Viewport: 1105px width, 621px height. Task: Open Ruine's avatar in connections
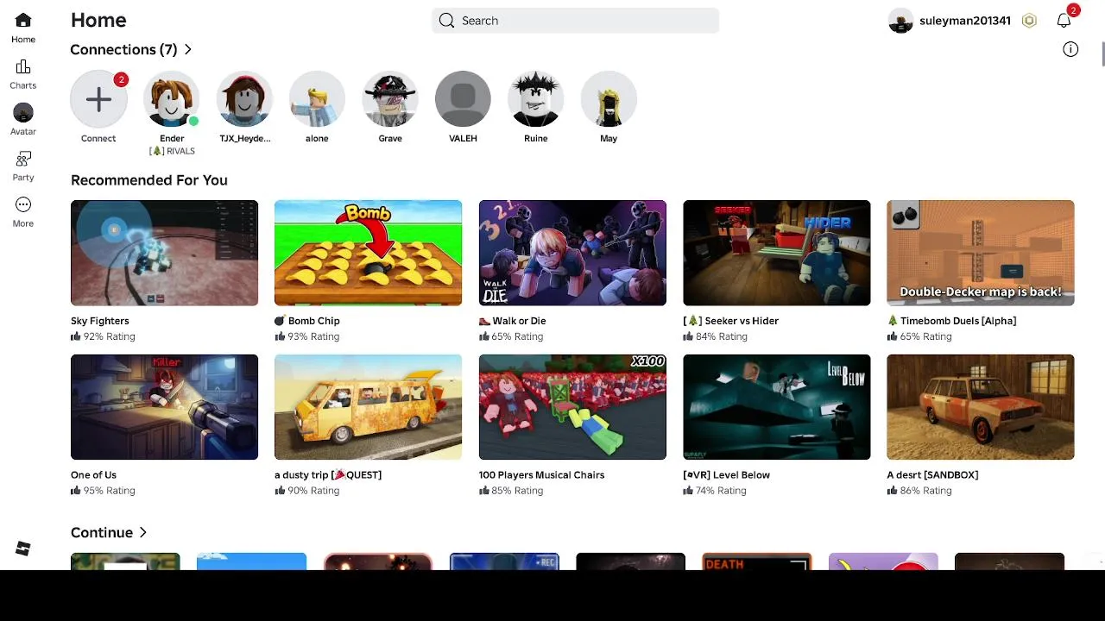pyautogui.click(x=535, y=99)
